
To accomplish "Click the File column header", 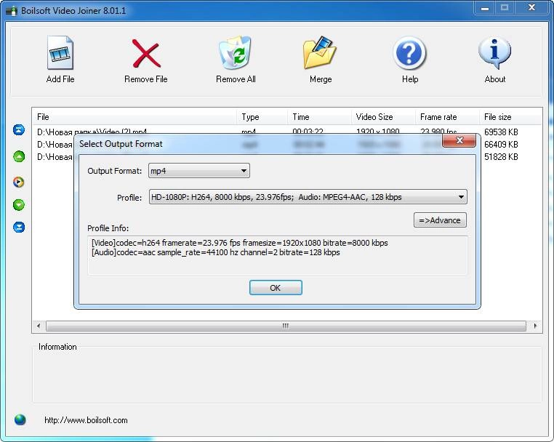I will (x=135, y=117).
